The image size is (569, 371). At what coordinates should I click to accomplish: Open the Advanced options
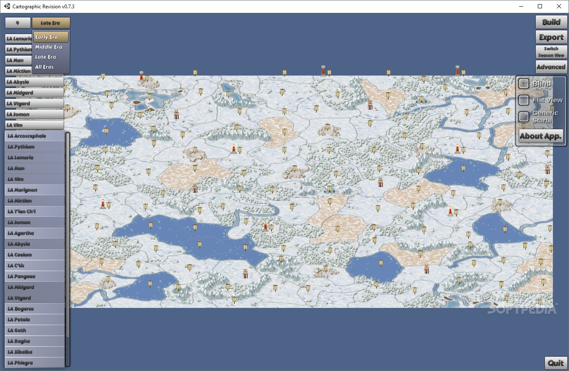[551, 67]
